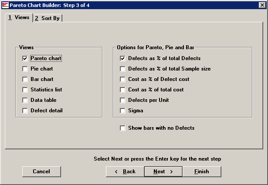Turn on the Statistics list view
The width and height of the screenshot is (268, 185).
coord(25,90)
